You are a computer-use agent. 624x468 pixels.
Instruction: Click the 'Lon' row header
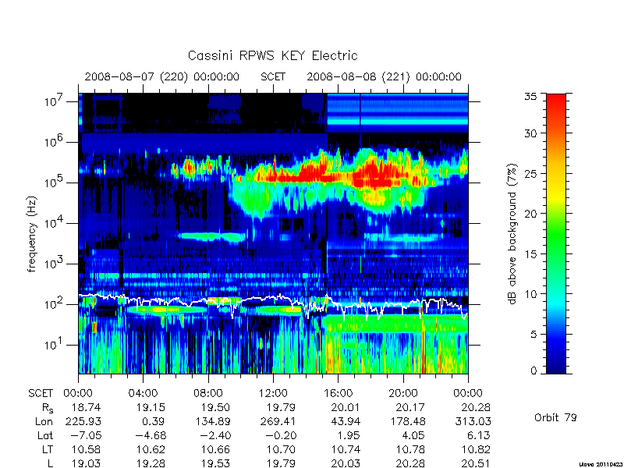[44, 421]
